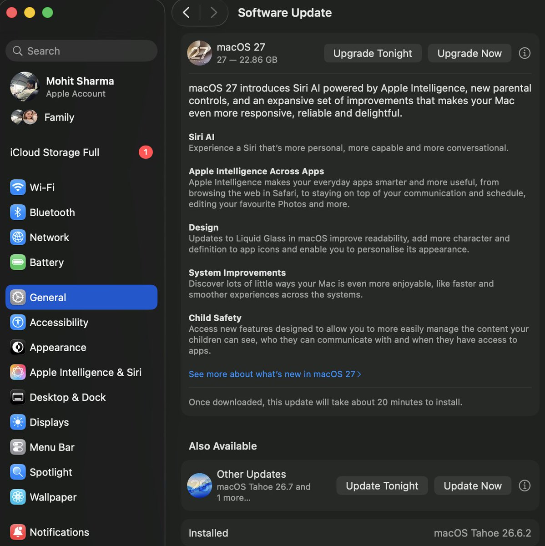The height and width of the screenshot is (546, 545).
Task: Show info for macOS 27 upgrade
Action: [x=525, y=53]
